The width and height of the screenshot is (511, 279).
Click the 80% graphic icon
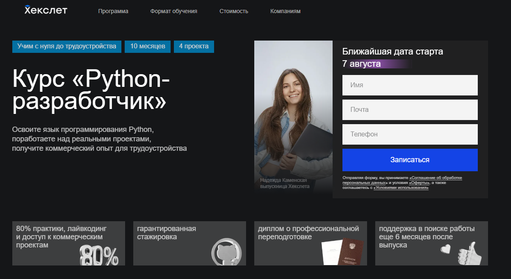[x=99, y=256]
